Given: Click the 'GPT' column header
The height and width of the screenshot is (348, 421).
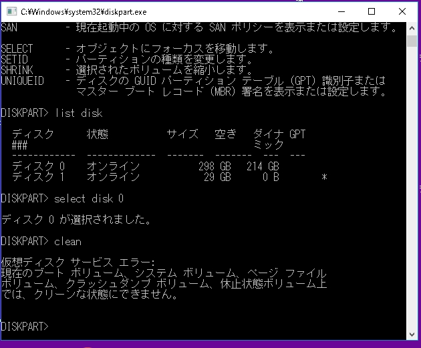Looking at the screenshot, I should 297,134.
